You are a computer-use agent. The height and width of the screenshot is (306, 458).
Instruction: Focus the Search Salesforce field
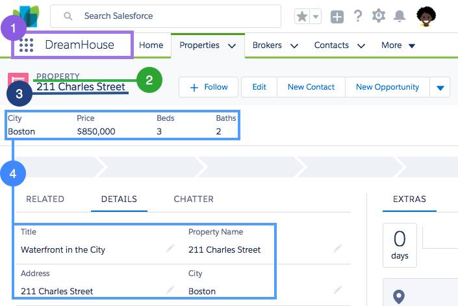coord(166,16)
